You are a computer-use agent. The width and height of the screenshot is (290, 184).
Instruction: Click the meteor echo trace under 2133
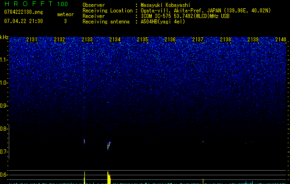point(84,142)
